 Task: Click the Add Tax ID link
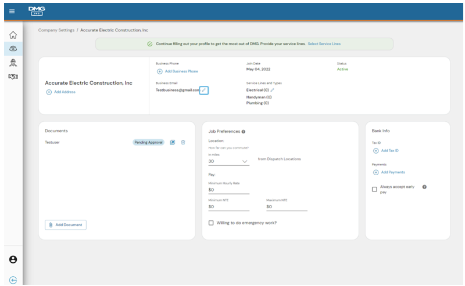click(389, 151)
